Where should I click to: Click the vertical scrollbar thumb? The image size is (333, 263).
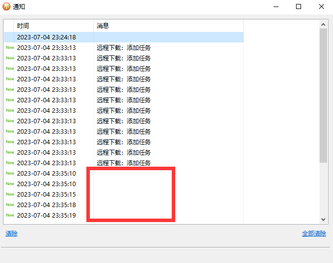click(x=323, y=95)
